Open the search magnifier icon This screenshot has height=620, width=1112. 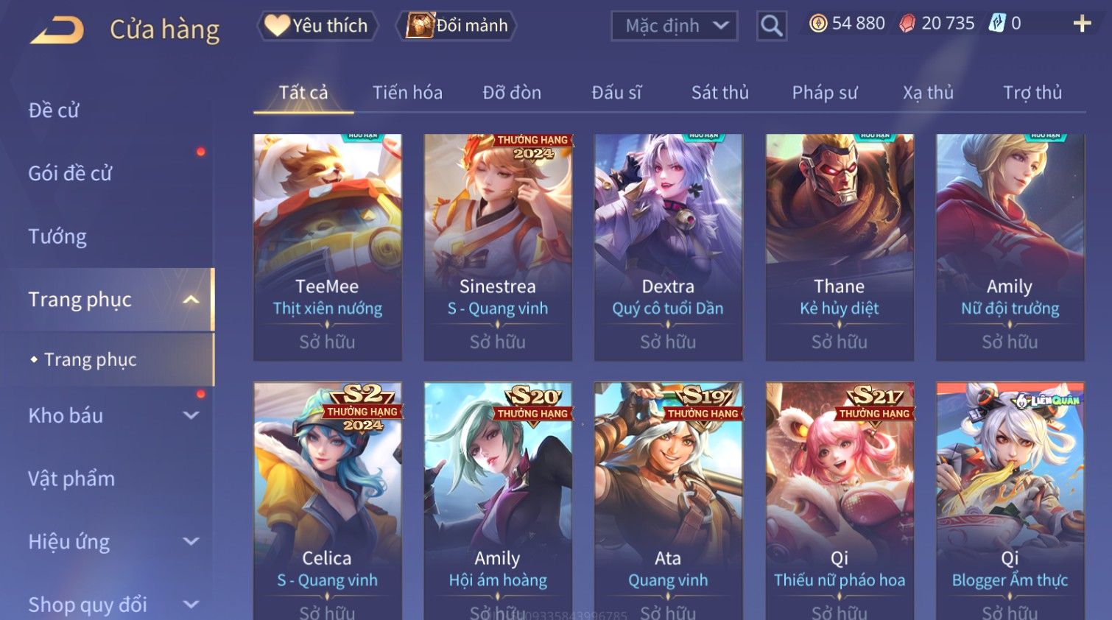[x=772, y=26]
